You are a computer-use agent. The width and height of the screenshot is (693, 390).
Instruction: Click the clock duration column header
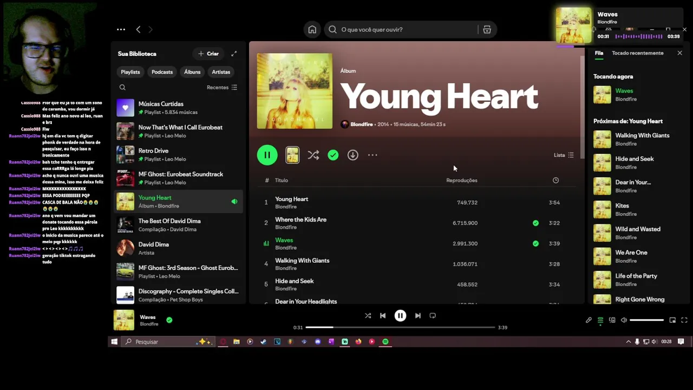(555, 180)
